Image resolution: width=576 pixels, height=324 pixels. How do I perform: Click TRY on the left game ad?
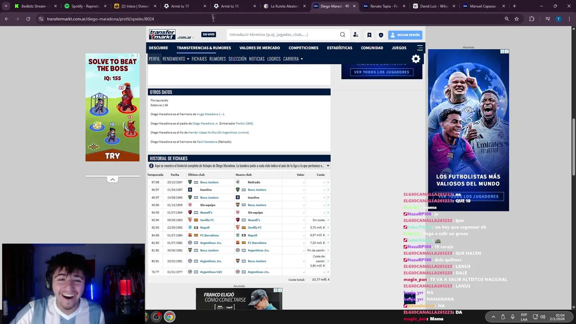(112, 156)
